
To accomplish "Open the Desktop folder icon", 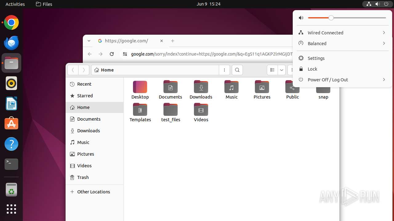I will (x=140, y=90).
